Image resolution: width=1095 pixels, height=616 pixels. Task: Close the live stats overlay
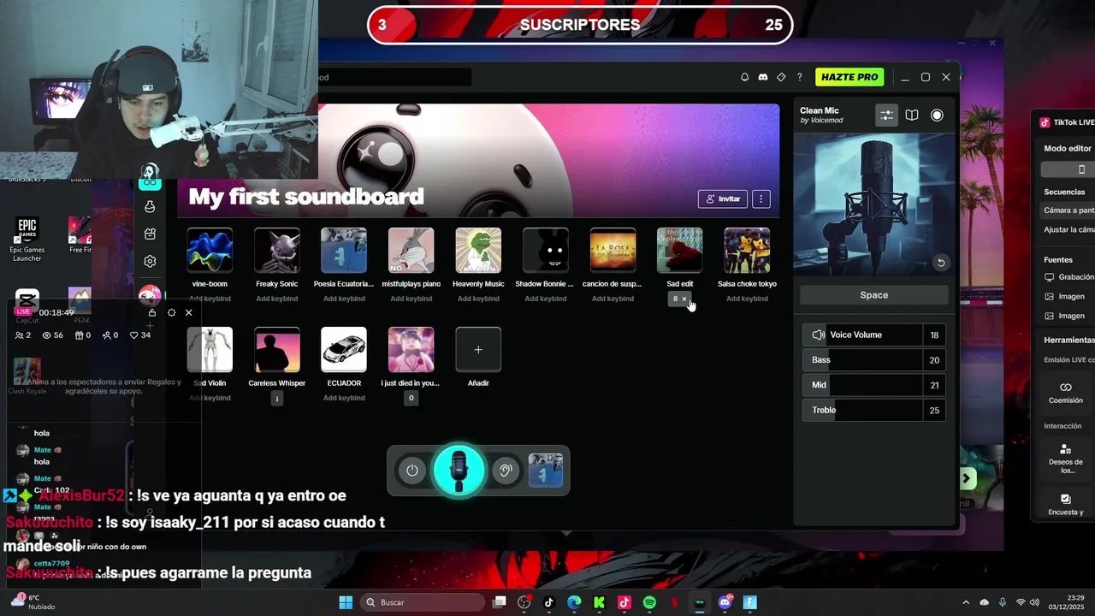(189, 312)
